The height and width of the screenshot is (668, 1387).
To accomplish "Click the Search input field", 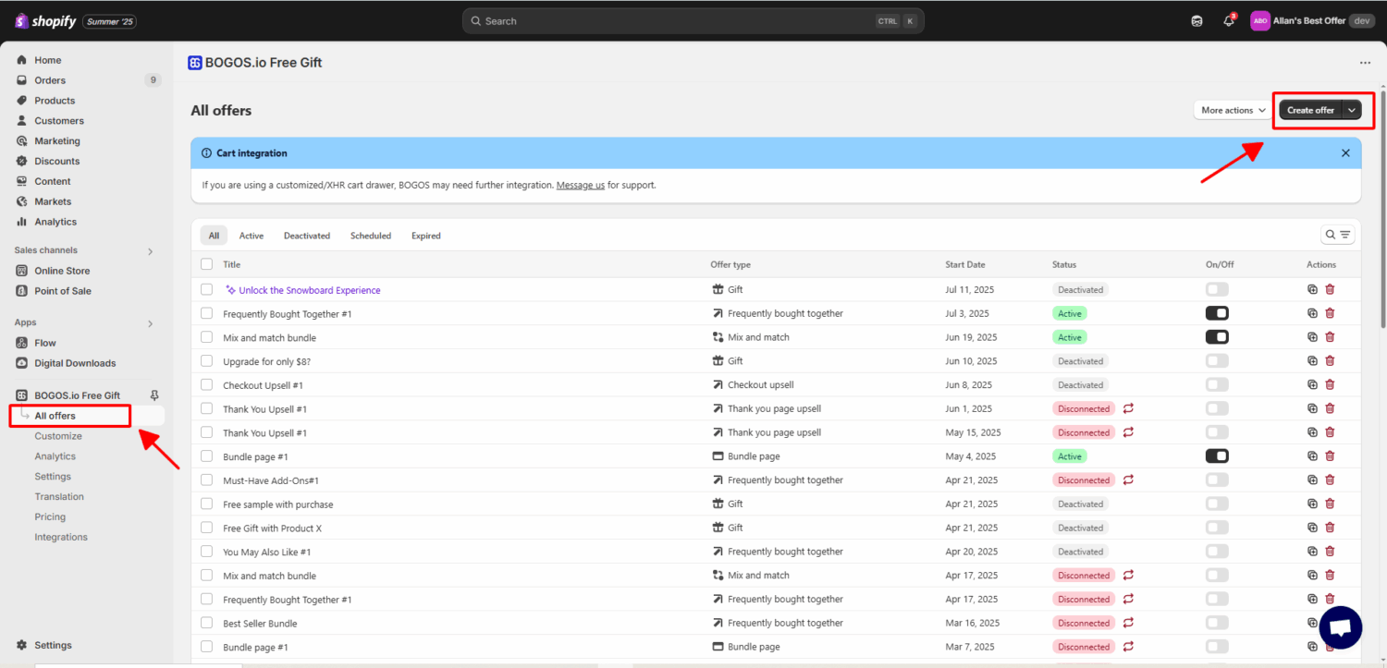I will pos(693,20).
